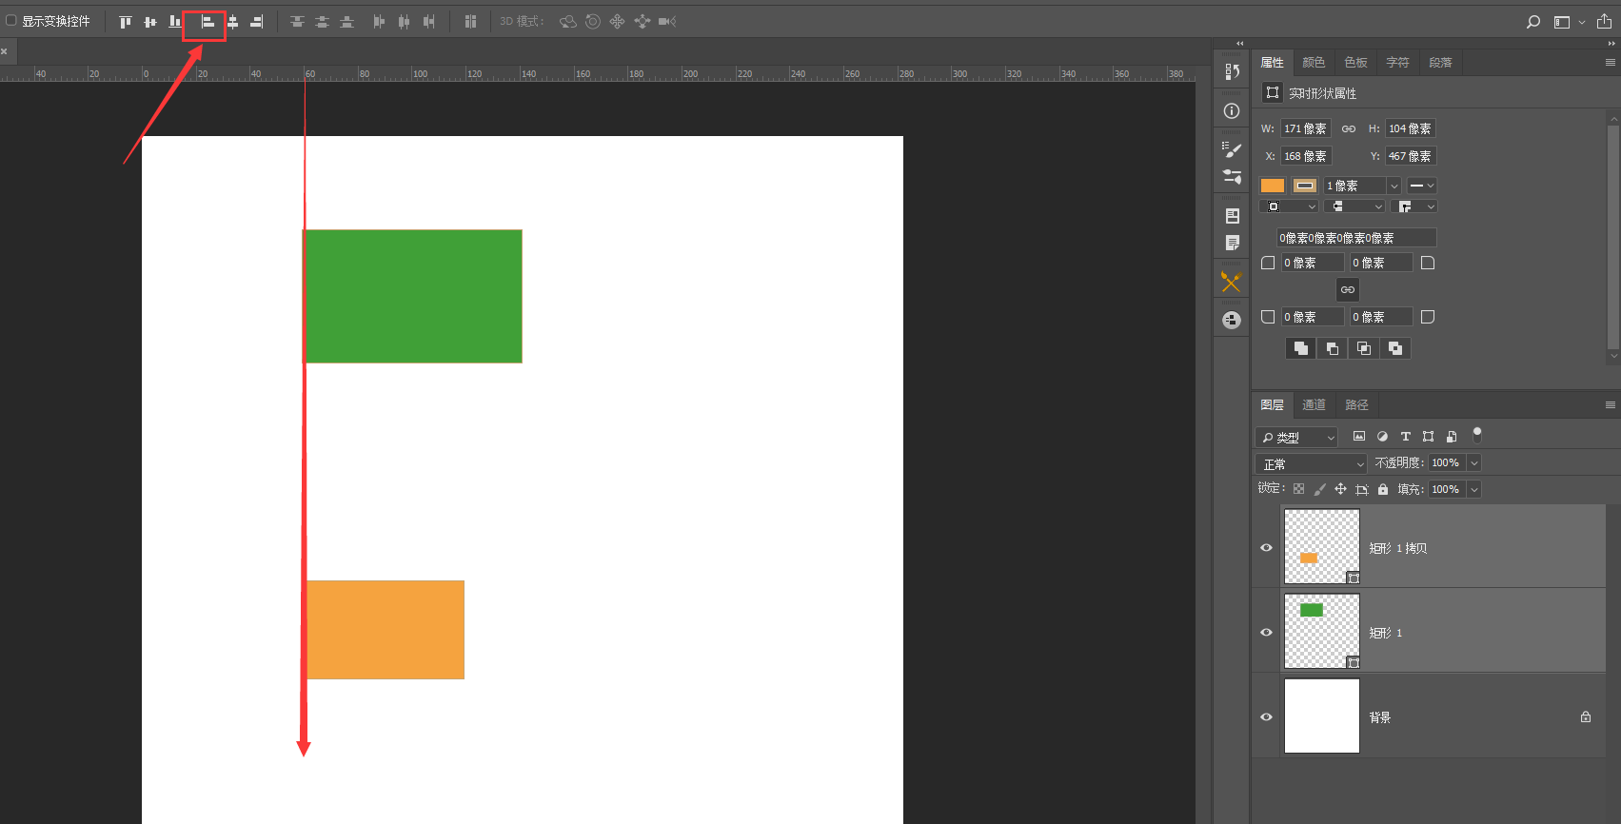Viewport: 1621px width, 824px height.
Task: Click the crossed fork and brush icon
Action: point(1232,282)
